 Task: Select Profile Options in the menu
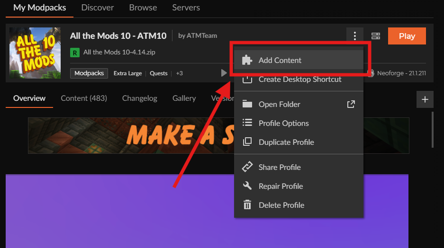click(299, 123)
